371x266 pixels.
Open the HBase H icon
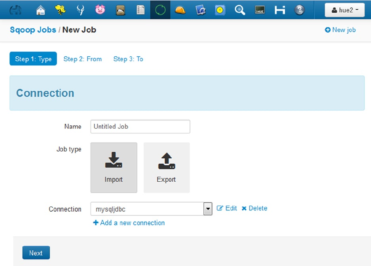(280, 10)
